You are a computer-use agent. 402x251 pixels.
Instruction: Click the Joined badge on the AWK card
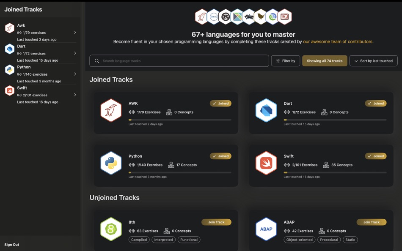[x=221, y=104]
